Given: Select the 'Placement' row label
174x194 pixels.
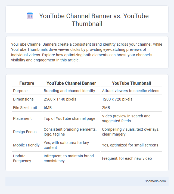Looking at the screenshot, I should (x=22, y=118).
